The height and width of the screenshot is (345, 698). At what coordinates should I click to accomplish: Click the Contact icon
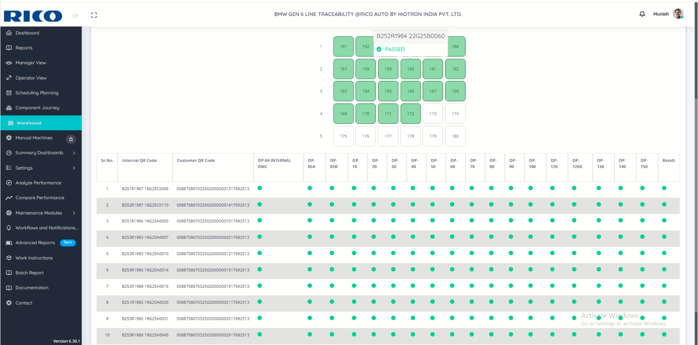click(x=9, y=303)
